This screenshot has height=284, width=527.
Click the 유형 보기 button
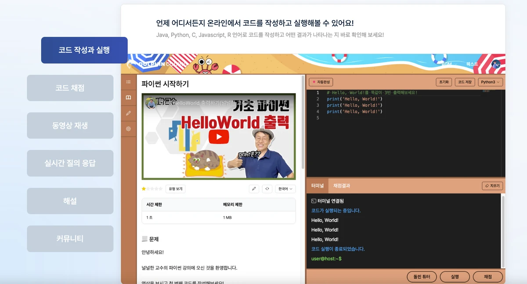click(x=176, y=189)
